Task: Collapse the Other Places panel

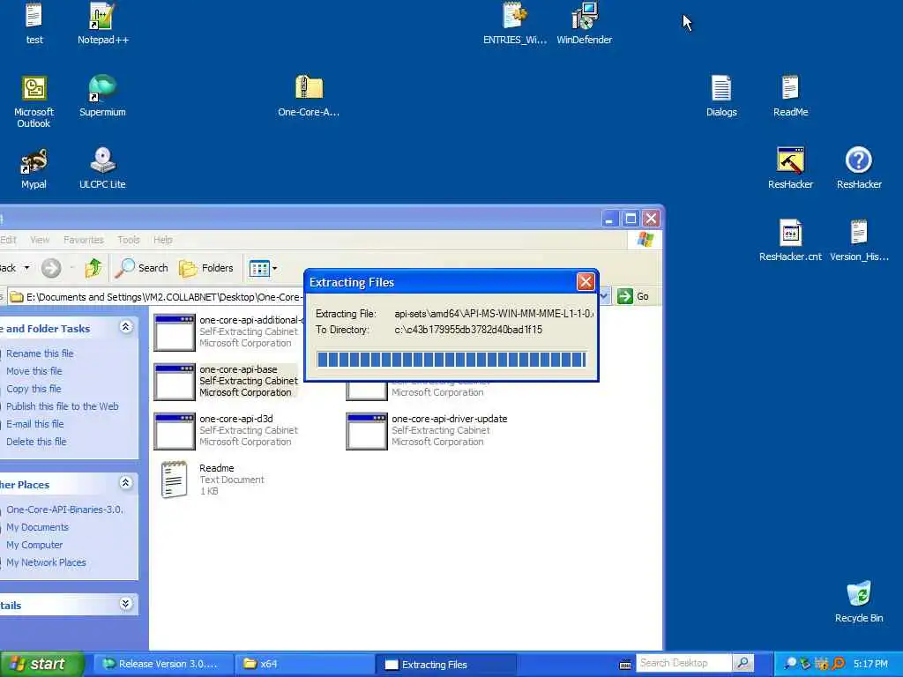Action: click(125, 482)
